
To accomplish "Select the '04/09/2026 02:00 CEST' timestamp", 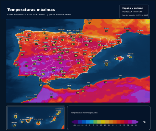I will 133,12.
